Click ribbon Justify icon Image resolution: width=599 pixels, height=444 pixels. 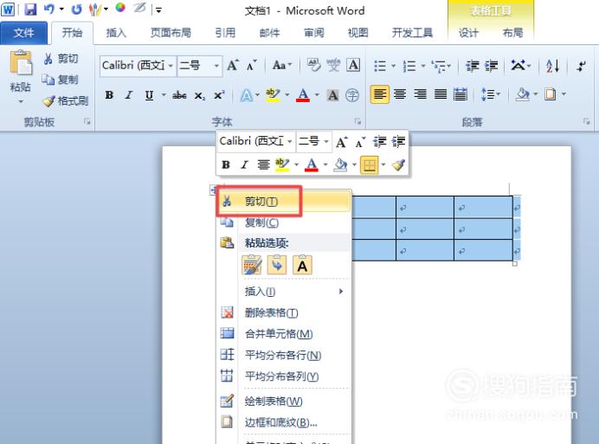[441, 94]
